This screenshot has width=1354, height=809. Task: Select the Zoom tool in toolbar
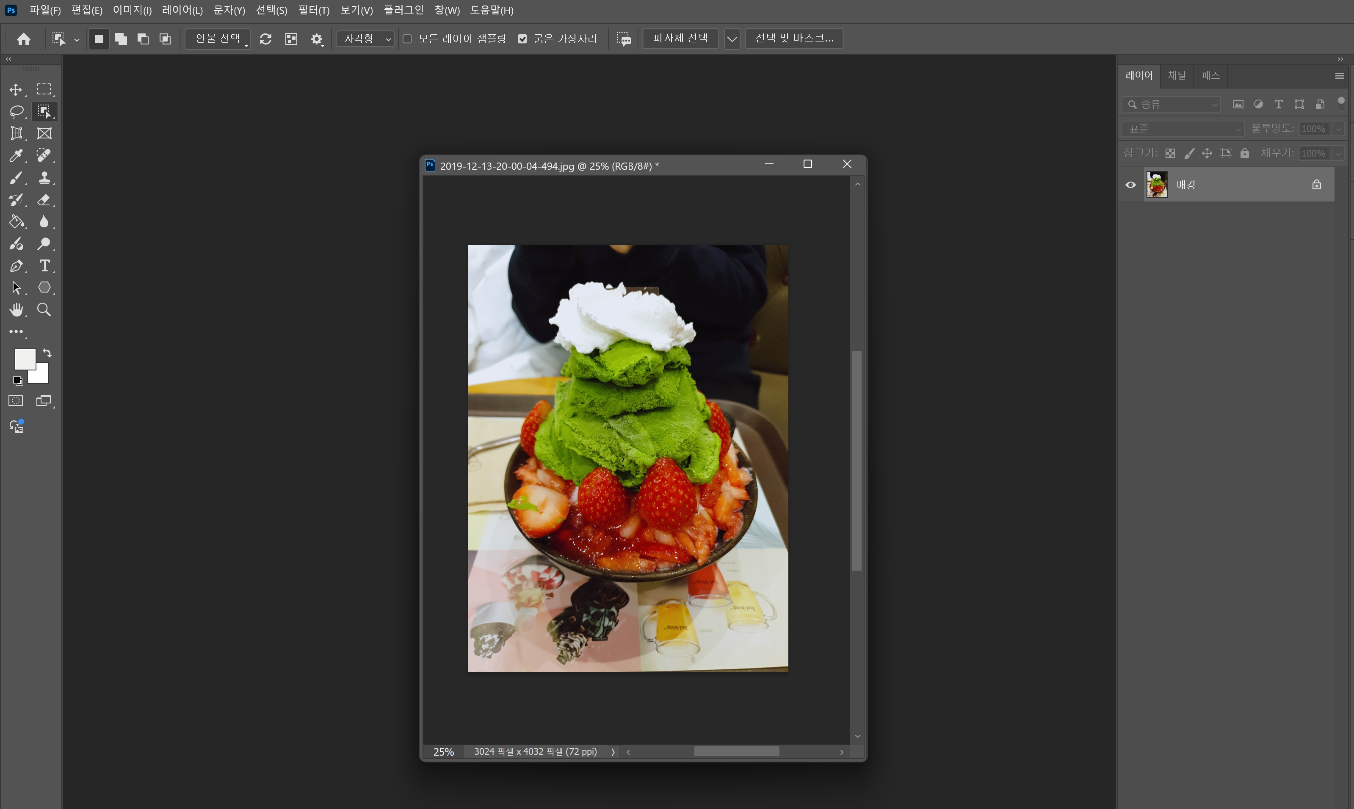click(x=44, y=310)
